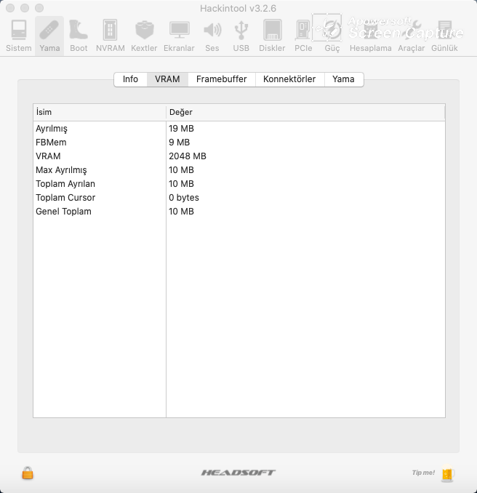Image resolution: width=477 pixels, height=493 pixels.
Task: Switch to the Info tab
Action: [130, 79]
